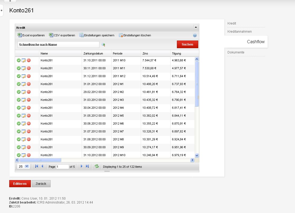Go to first page arrow icon
The height and width of the screenshot is (213, 295).
(36, 166)
